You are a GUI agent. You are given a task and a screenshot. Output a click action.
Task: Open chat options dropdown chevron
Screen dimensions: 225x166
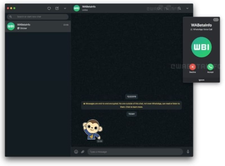(187, 8)
